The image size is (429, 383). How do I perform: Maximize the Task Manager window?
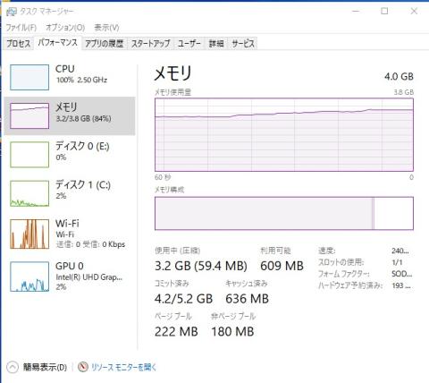point(384,12)
